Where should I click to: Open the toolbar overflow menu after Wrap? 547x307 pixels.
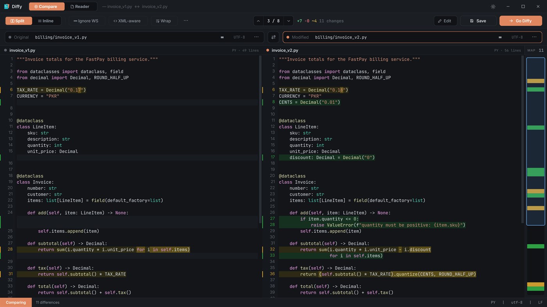click(186, 21)
